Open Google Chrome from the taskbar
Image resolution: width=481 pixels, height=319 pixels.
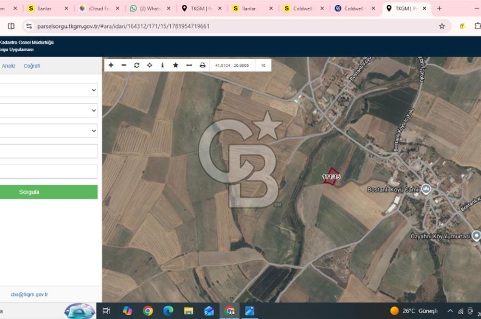pos(148,311)
